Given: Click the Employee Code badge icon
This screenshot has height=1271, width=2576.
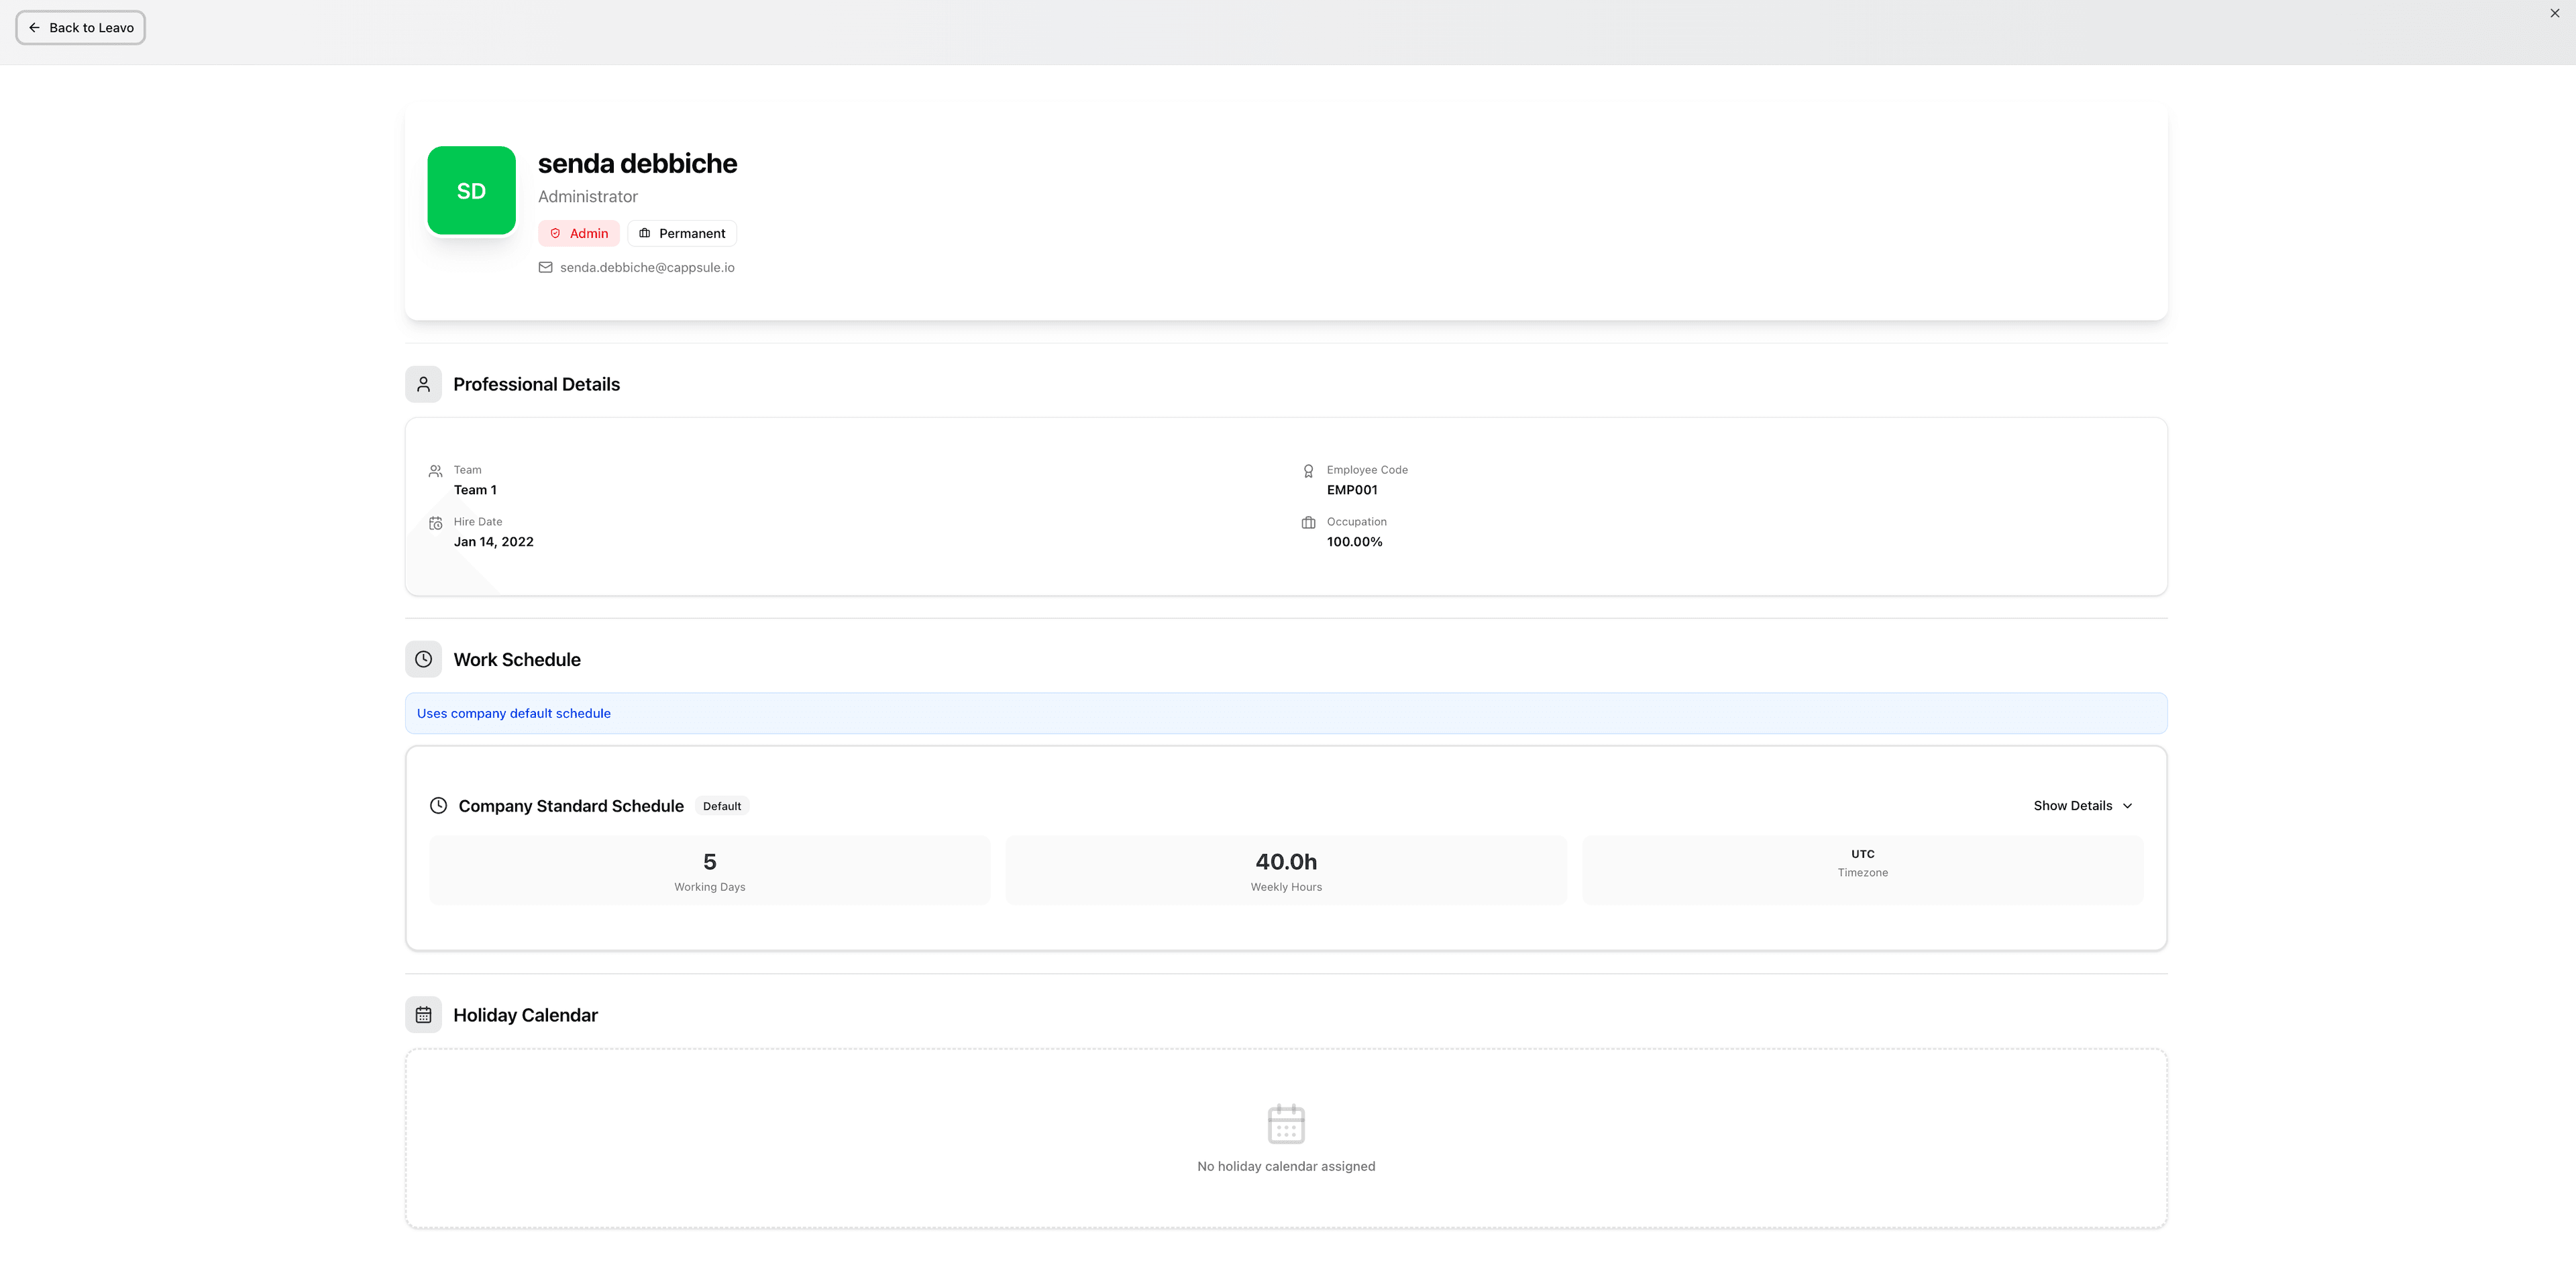Looking at the screenshot, I should (x=1308, y=471).
